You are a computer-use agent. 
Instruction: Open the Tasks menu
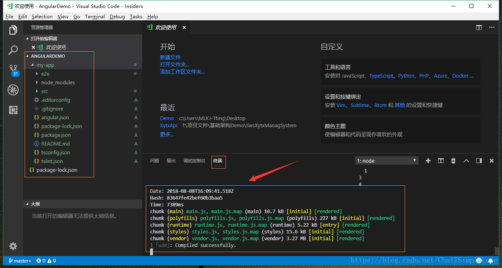(136, 17)
